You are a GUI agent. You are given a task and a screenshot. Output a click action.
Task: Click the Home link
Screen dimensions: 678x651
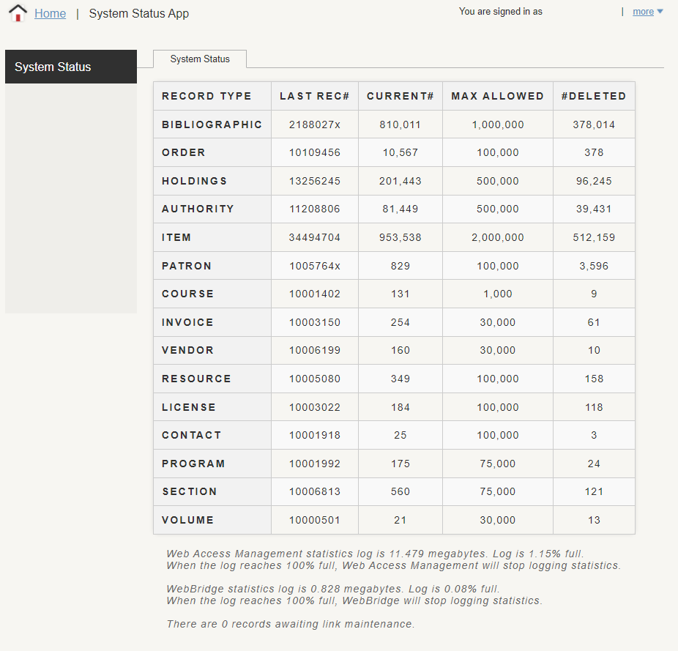click(x=50, y=13)
